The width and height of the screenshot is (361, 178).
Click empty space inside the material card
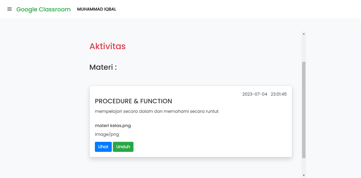pyautogui.click(x=211, y=137)
